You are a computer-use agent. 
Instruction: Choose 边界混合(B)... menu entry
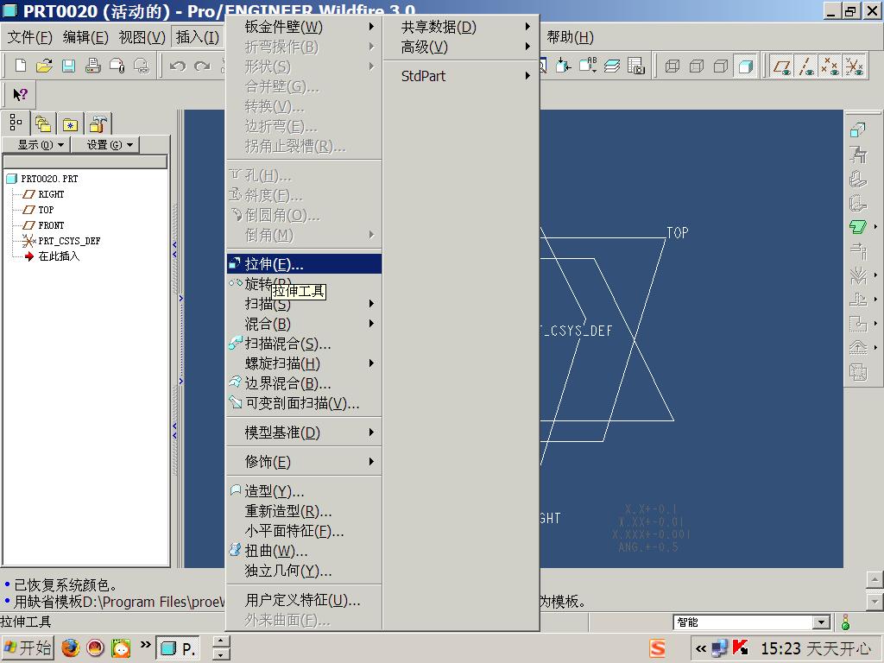pyautogui.click(x=304, y=383)
